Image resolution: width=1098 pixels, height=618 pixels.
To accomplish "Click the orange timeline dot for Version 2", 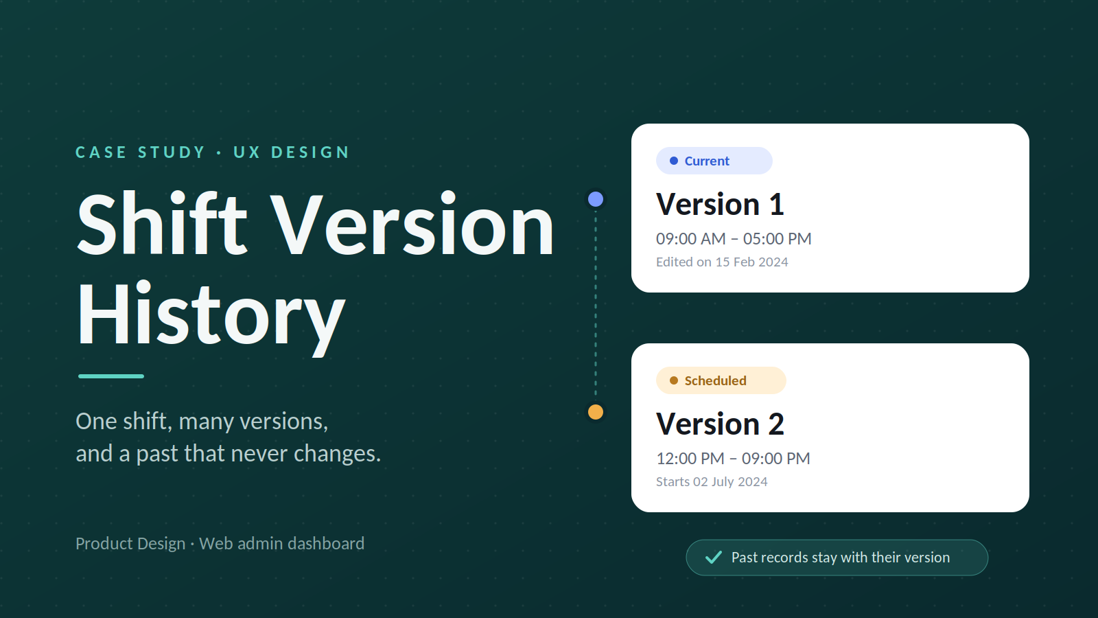I will 596,412.
